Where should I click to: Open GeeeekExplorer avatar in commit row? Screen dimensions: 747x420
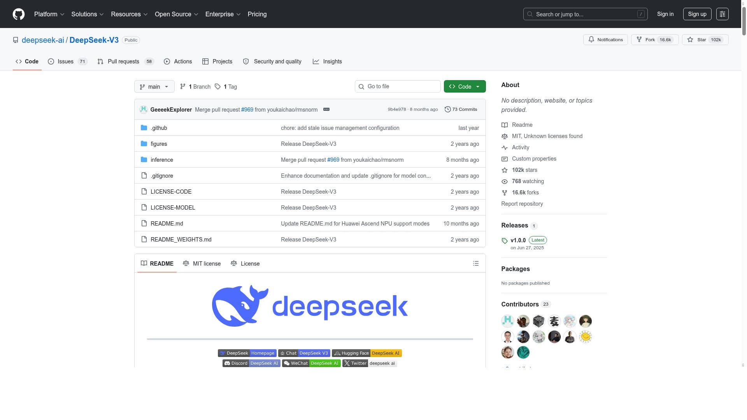tap(144, 109)
